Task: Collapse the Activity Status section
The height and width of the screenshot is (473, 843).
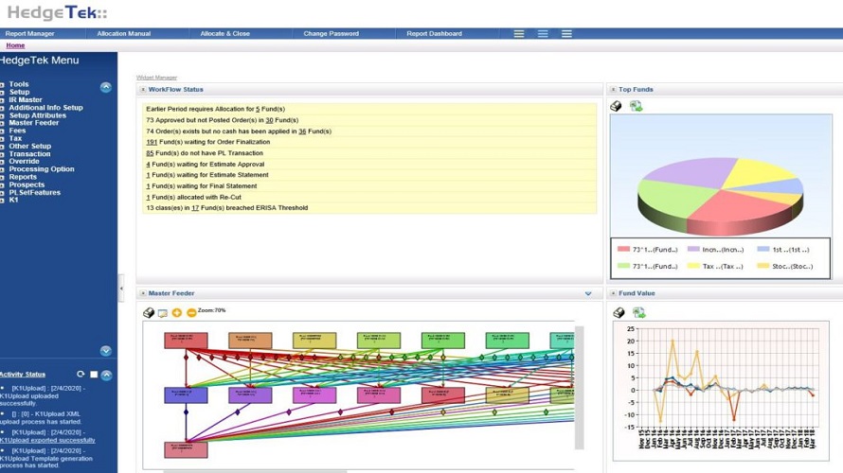Action: (x=106, y=375)
